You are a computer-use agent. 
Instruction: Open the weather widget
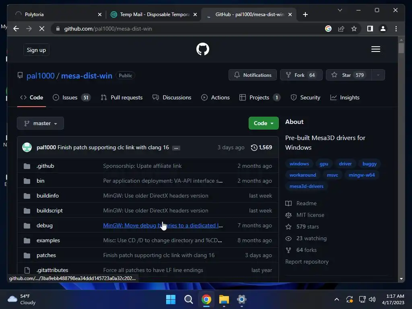pos(22,299)
